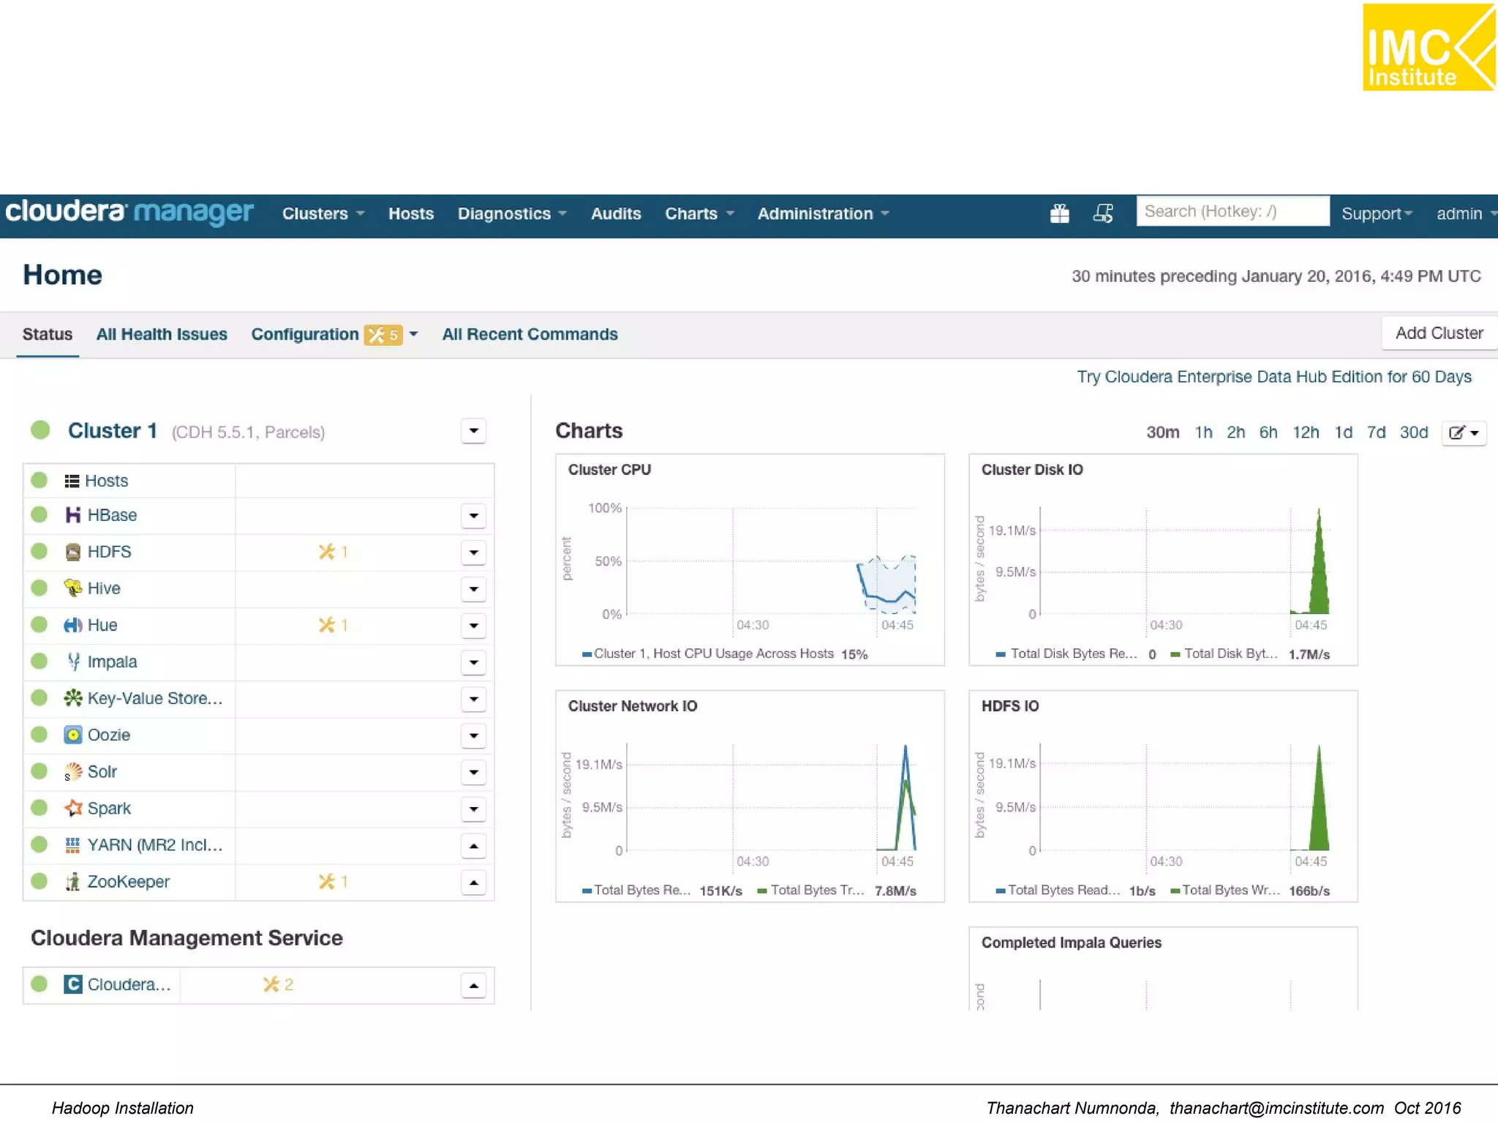
Task: Open Cloudera Management configuration wrench issues
Action: [x=278, y=984]
